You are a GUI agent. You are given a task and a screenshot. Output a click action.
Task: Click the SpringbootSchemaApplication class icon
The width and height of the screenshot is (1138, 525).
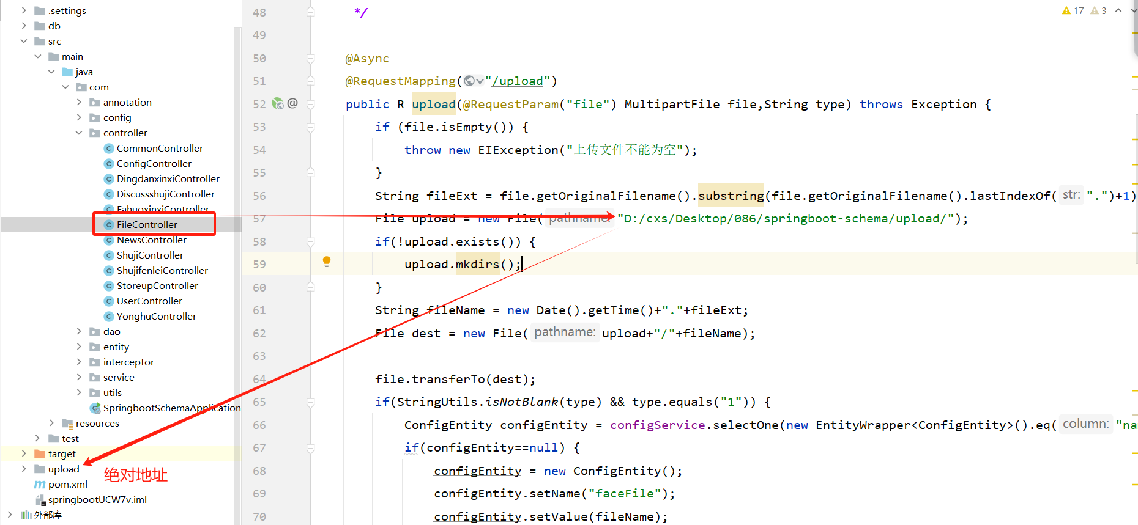tap(95, 408)
